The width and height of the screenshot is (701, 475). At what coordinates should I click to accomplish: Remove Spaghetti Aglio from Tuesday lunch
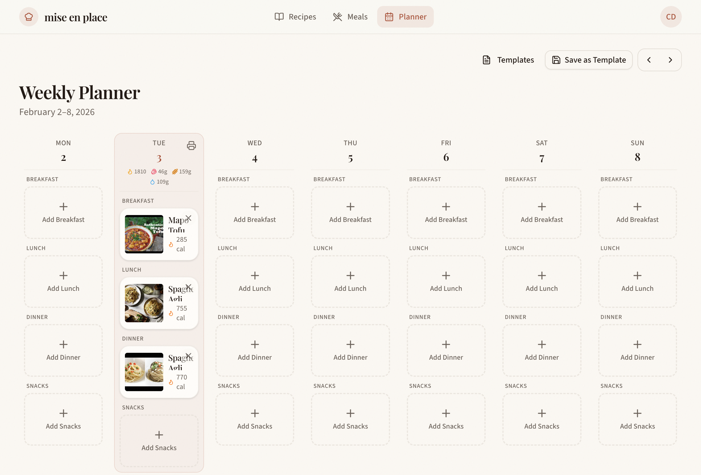click(x=189, y=287)
